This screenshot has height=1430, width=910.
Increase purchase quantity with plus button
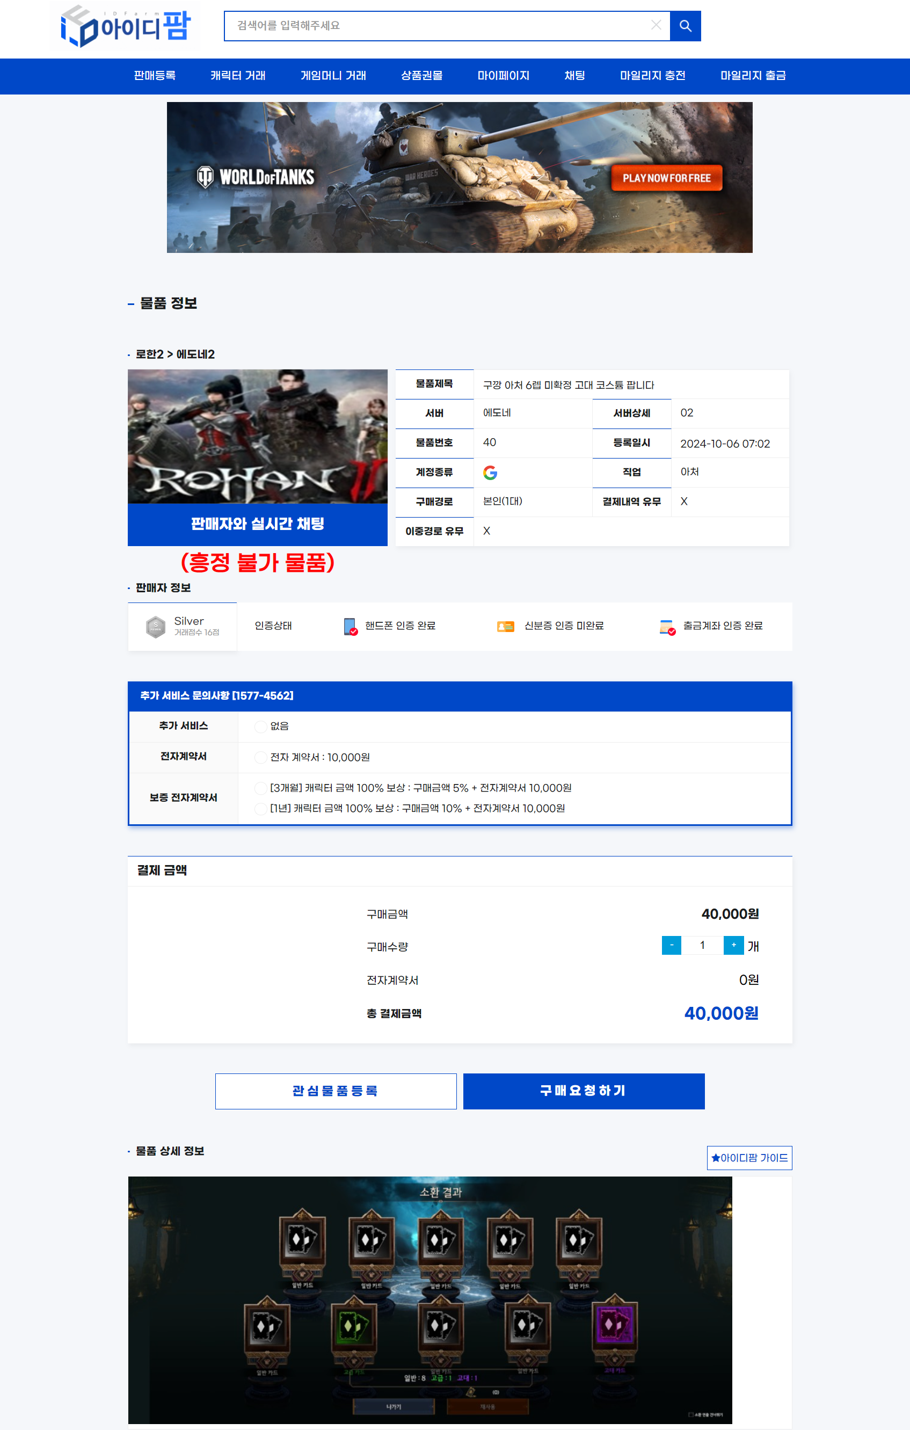pos(733,945)
